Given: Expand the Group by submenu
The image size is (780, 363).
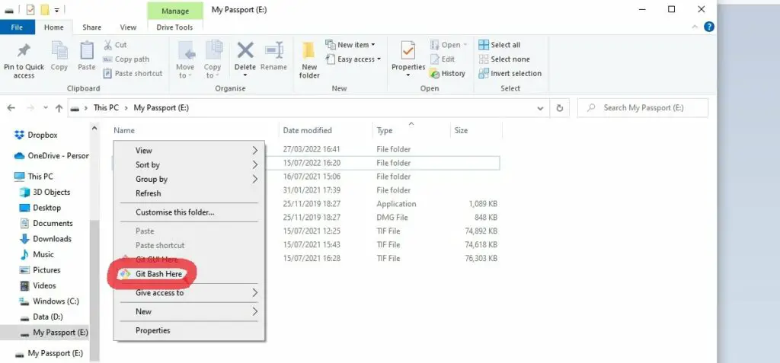Looking at the screenshot, I should click(189, 179).
